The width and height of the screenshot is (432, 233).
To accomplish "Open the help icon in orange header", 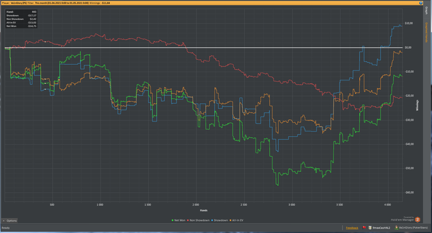I will click(x=421, y=3).
